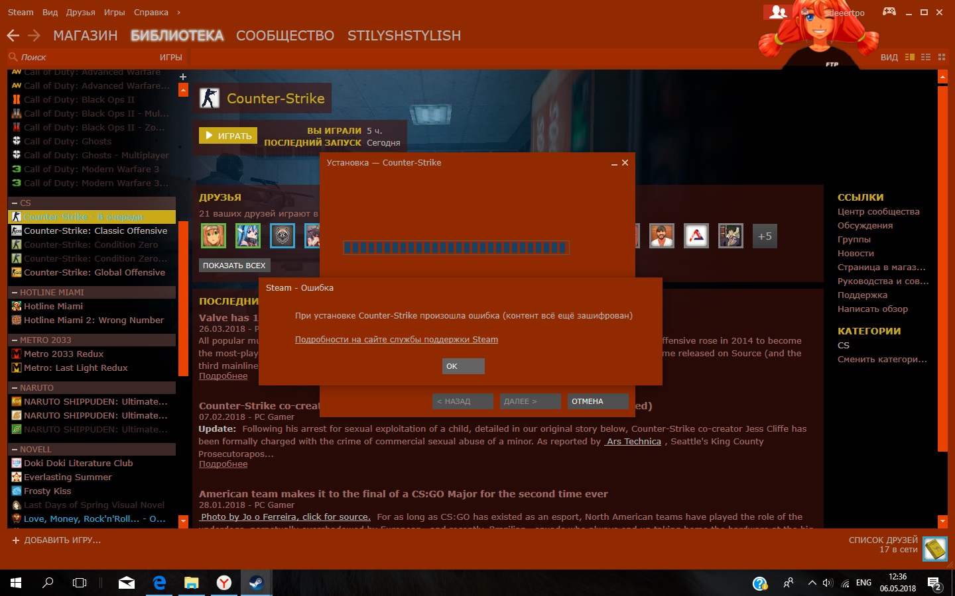Open the Справка menu
955x596 pixels.
click(x=151, y=12)
